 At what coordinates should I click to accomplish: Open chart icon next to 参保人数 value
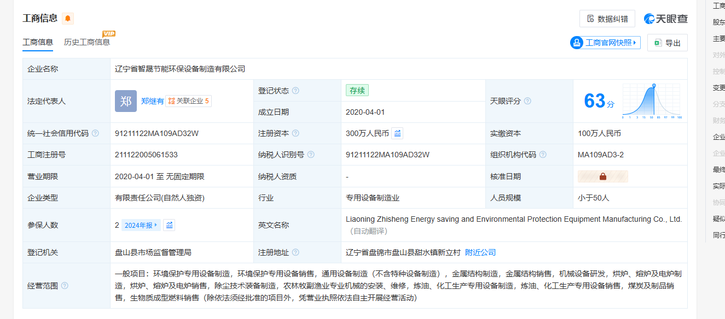point(170,225)
